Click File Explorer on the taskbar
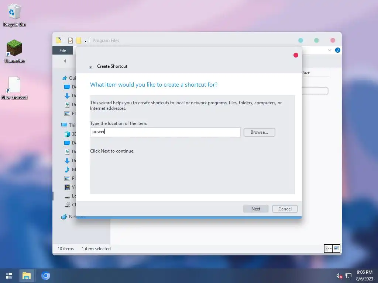Viewport: 378px width, 283px height. 27,276
